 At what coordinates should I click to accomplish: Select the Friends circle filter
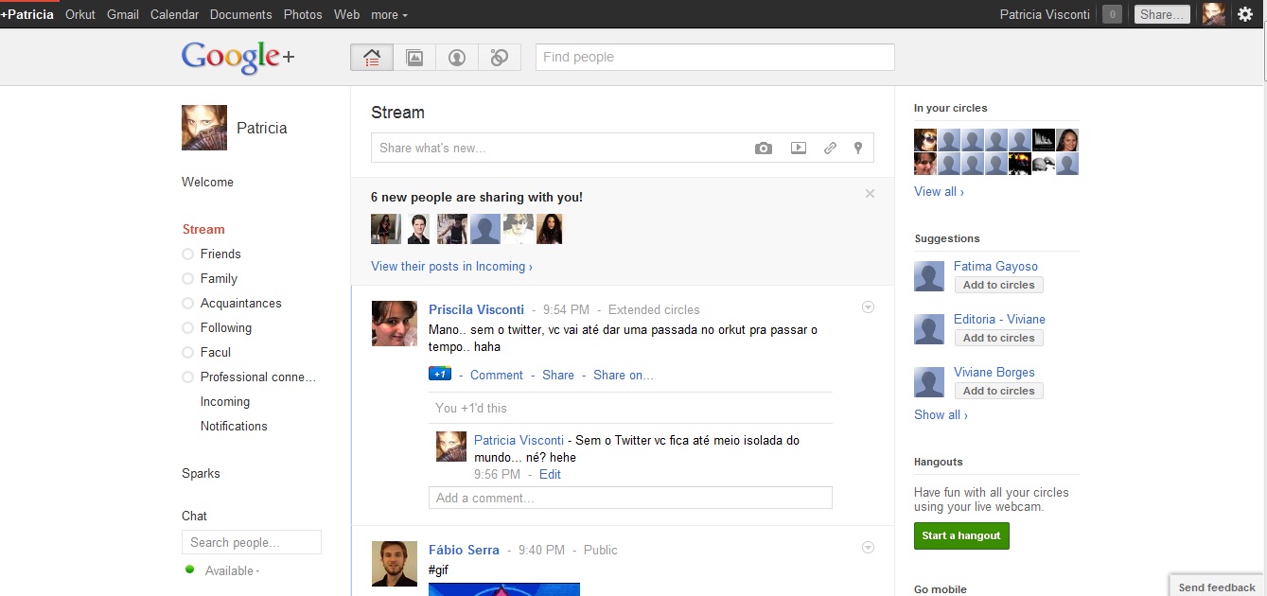pyautogui.click(x=220, y=254)
